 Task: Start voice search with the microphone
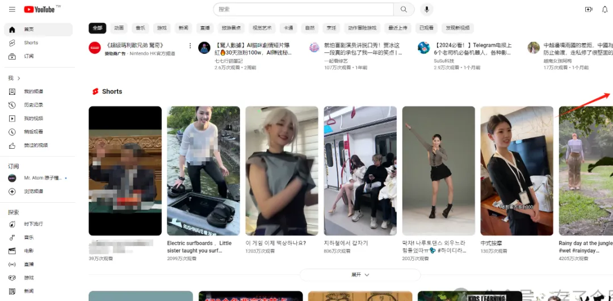[x=426, y=10]
